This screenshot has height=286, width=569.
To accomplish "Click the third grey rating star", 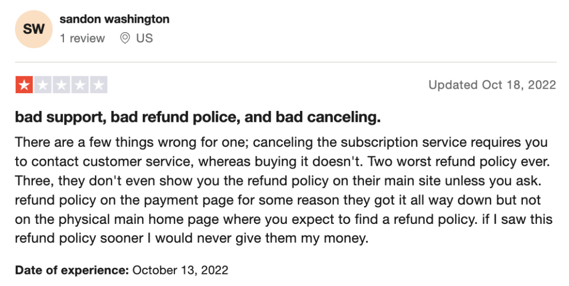I will (61, 85).
